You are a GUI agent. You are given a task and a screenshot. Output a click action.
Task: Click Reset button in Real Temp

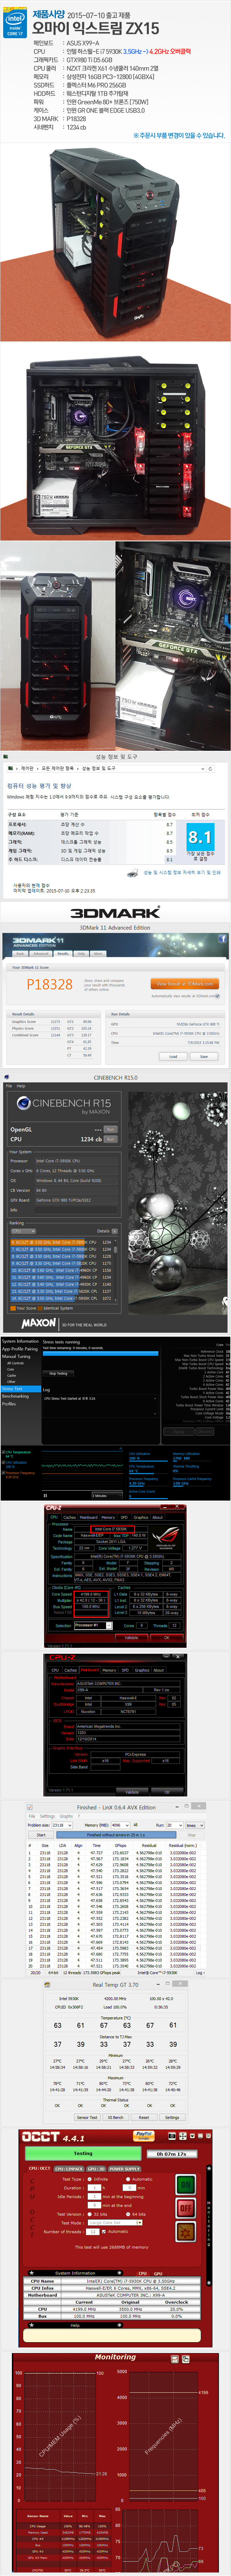point(144,2117)
